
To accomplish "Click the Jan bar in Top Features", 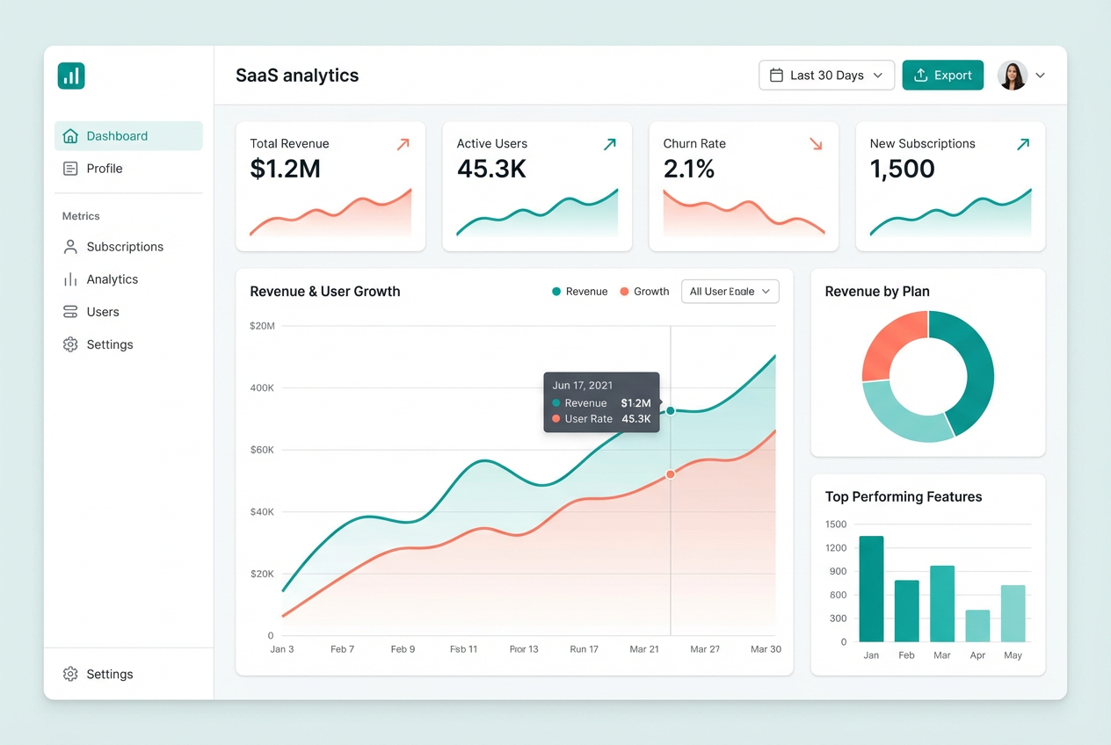I will [x=871, y=589].
